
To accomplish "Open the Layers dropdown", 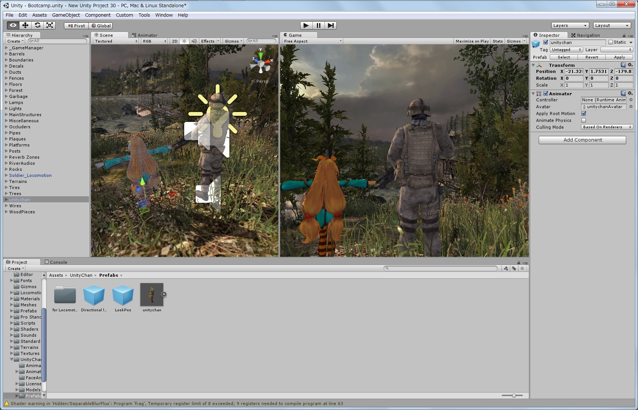I will tap(570, 25).
